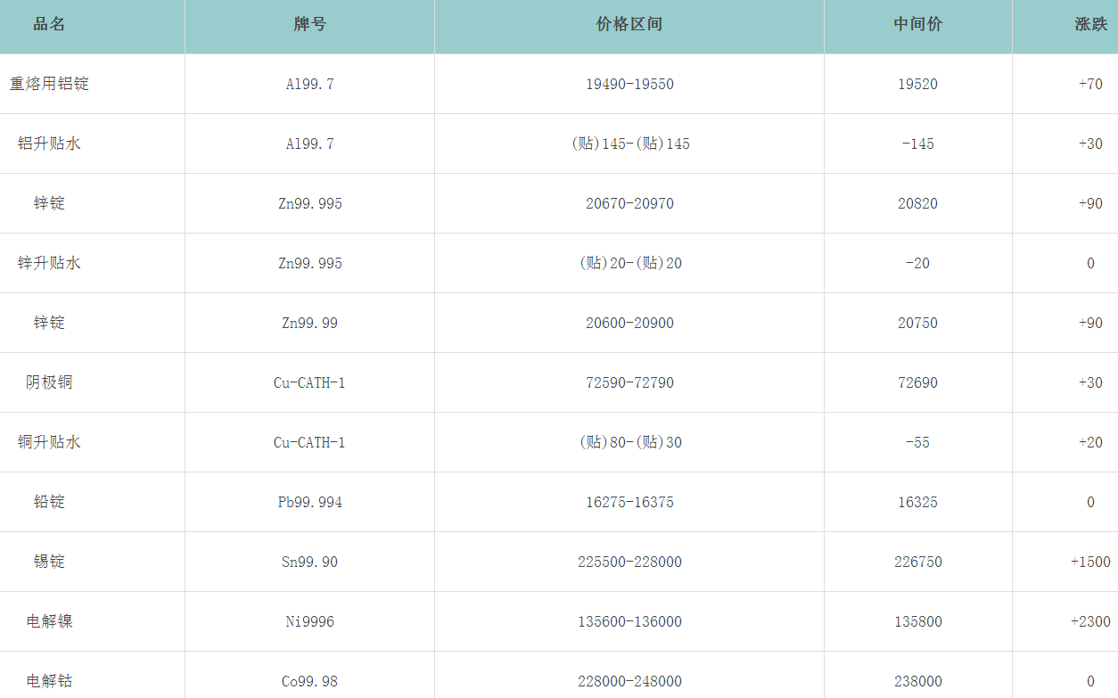Image resolution: width=1118 pixels, height=698 pixels.
Task: Open the 锡锭 product entry
Action: 49,562
